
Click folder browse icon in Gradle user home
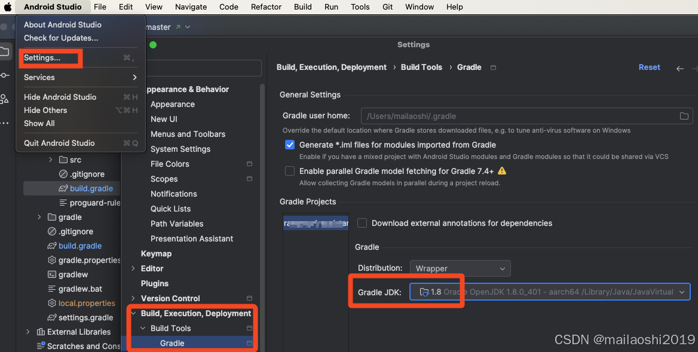tap(684, 116)
